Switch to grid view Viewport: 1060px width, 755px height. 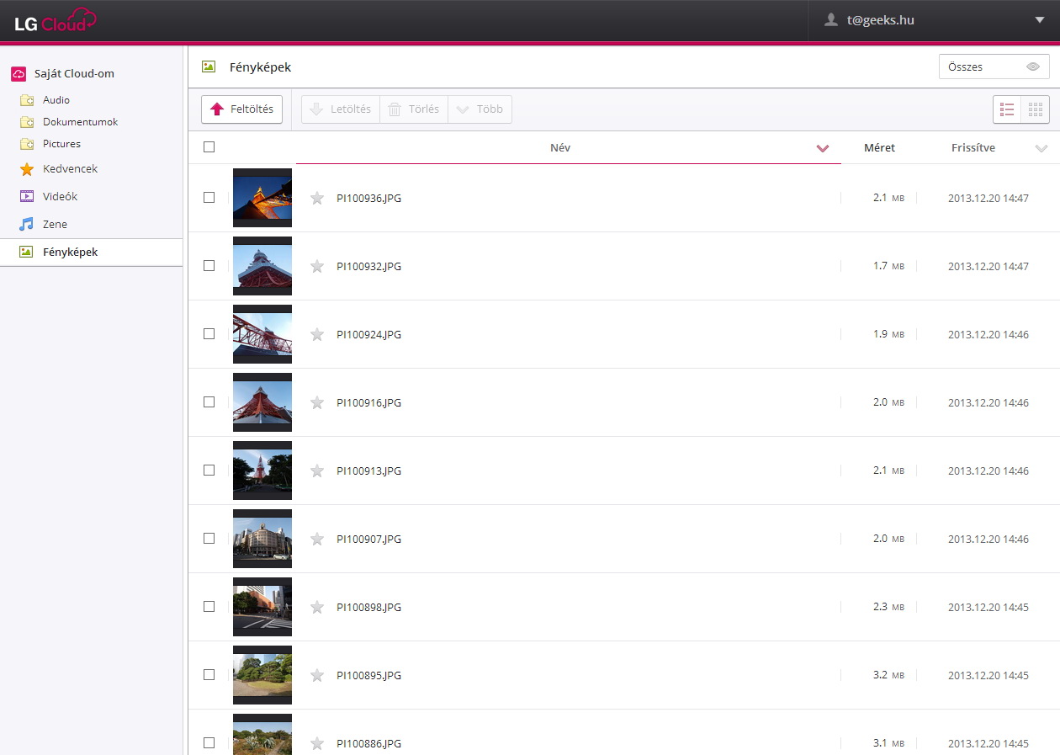1036,109
